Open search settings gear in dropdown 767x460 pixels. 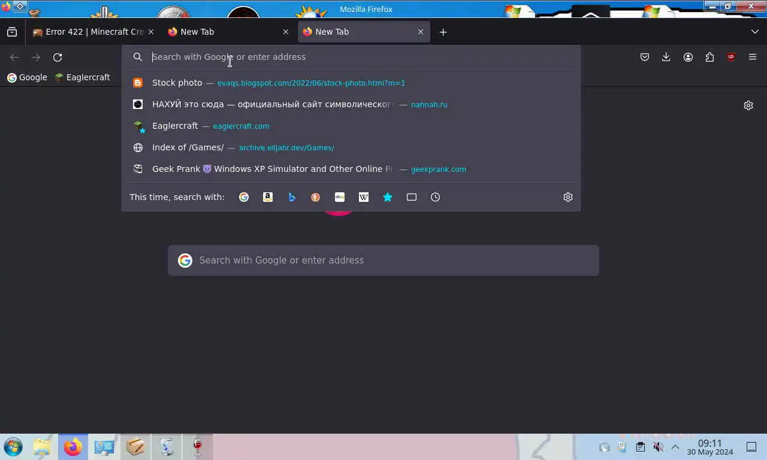point(568,197)
